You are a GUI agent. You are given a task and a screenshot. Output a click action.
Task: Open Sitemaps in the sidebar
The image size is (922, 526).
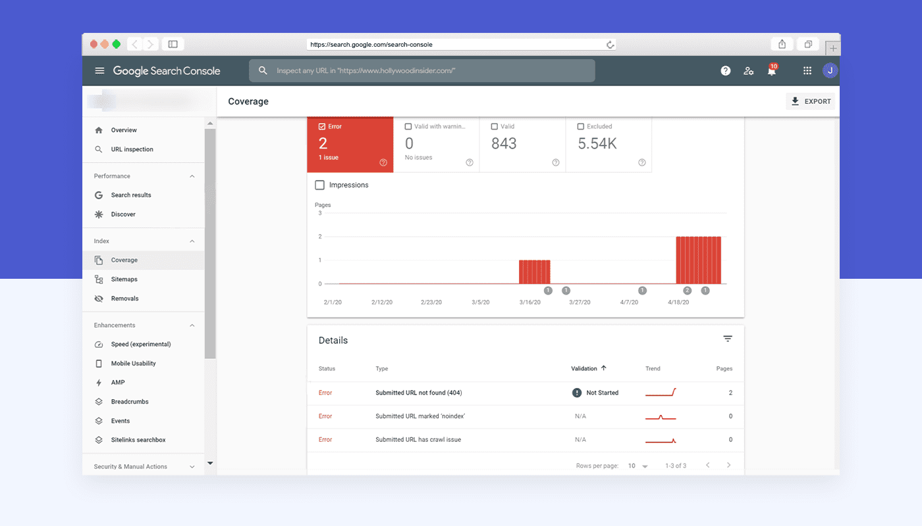(124, 279)
